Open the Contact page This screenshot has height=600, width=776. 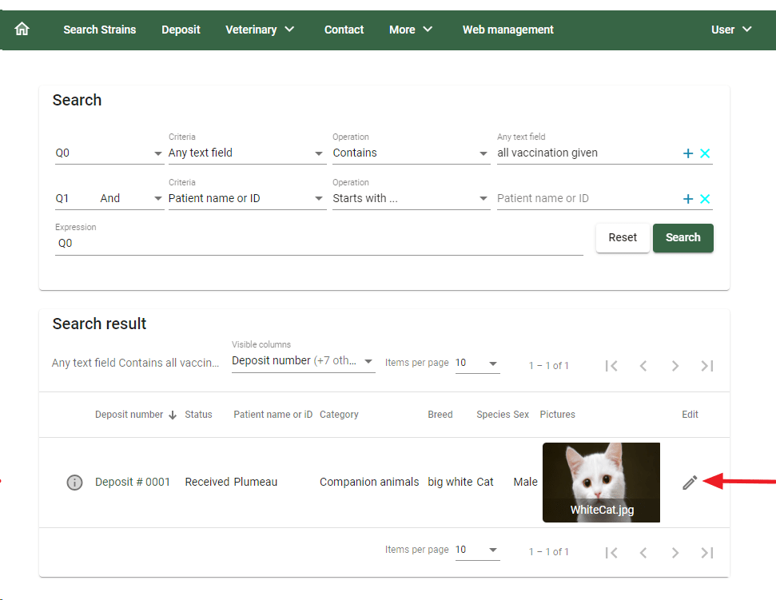[x=344, y=30]
